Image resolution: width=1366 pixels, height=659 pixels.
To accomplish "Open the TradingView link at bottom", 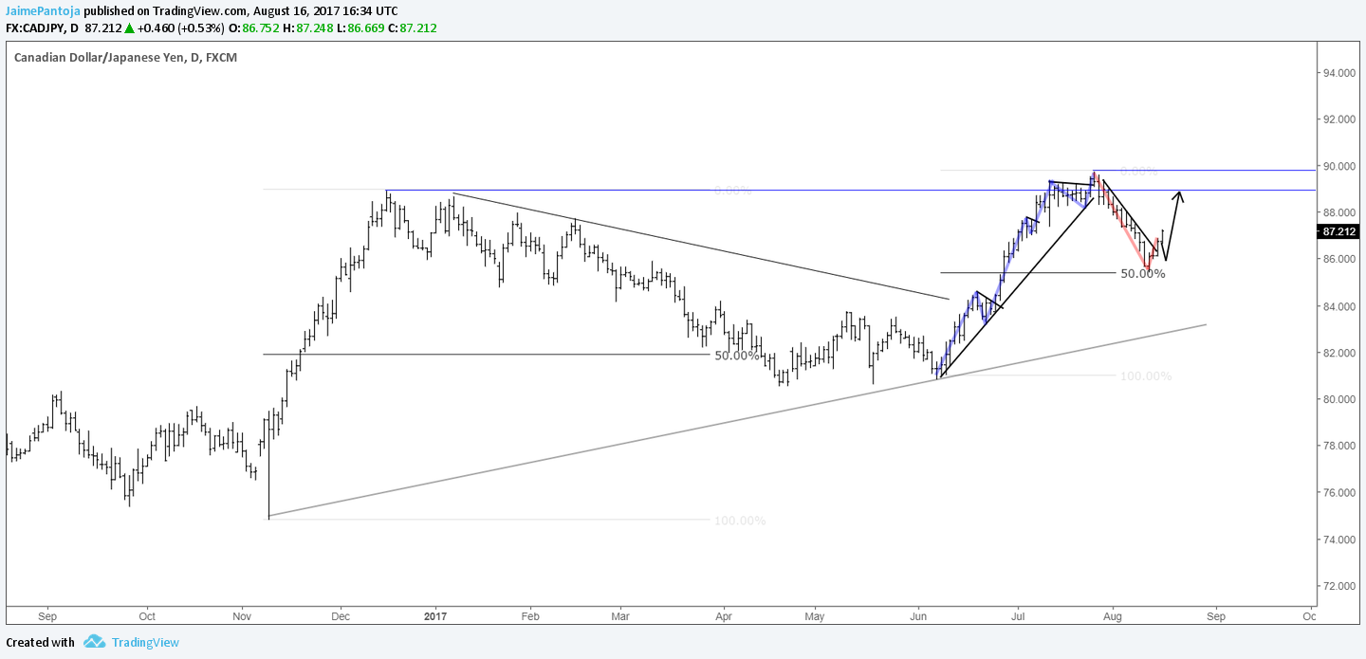I will (145, 642).
